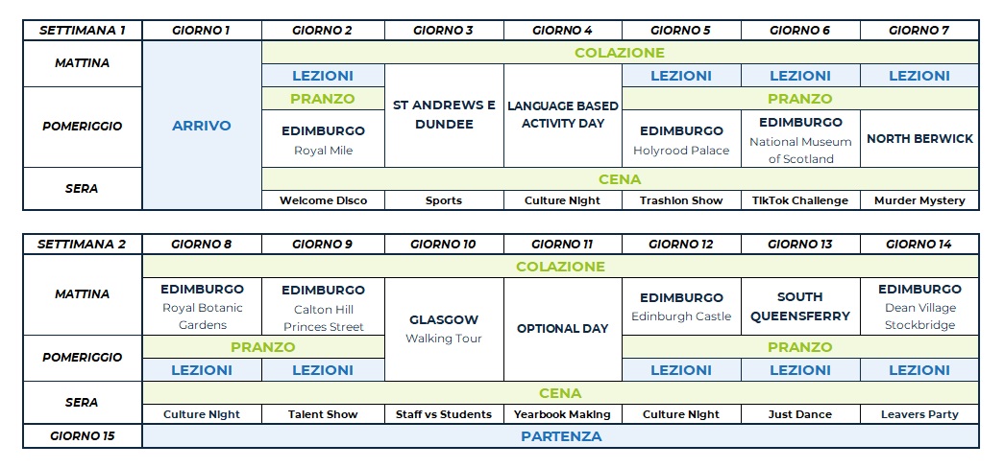
Task: Click the SOUTH QUEENSFERRY cell
Action: (x=800, y=306)
